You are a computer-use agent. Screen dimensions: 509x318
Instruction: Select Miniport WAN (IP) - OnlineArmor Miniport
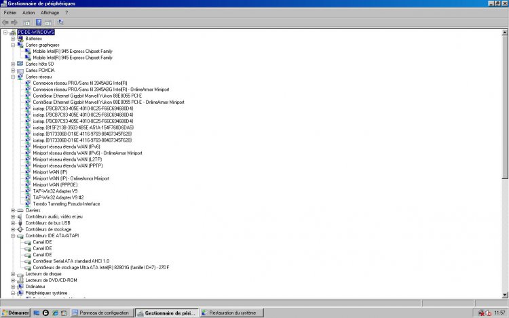click(71, 178)
